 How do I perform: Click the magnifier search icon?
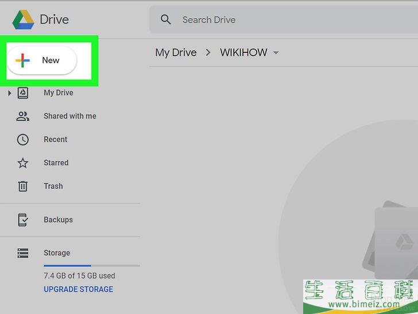[165, 20]
